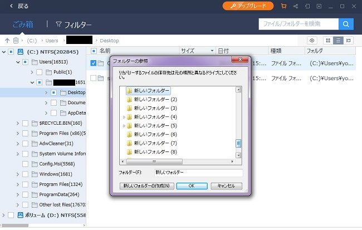Check the Windows(1681) checkbox
The width and height of the screenshot is (362, 230).
click(x=25, y=174)
